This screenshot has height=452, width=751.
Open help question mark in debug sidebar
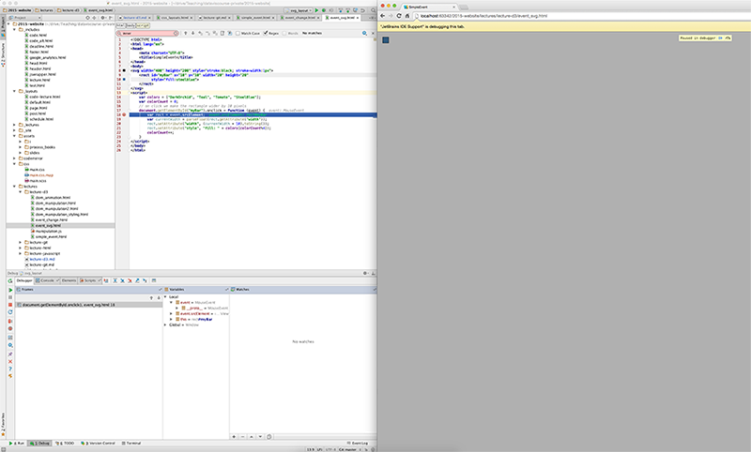(10, 369)
